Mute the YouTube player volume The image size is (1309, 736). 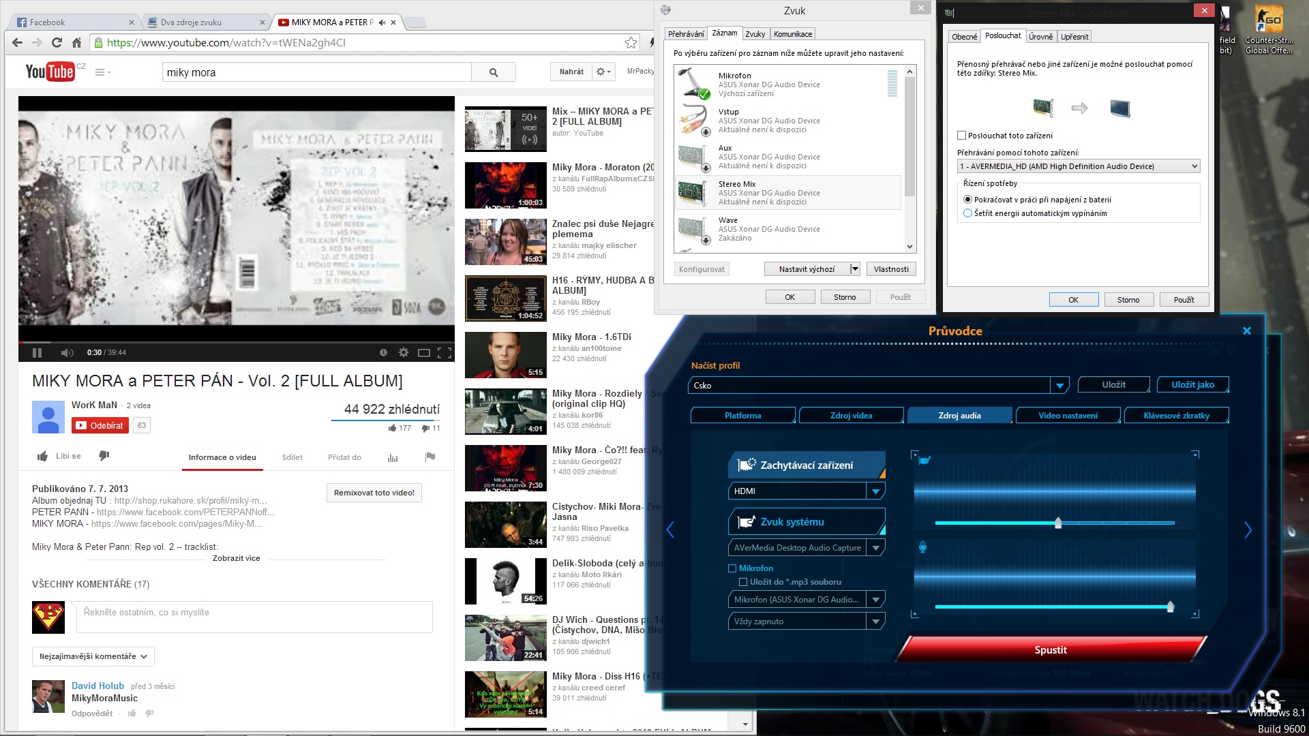click(x=67, y=352)
